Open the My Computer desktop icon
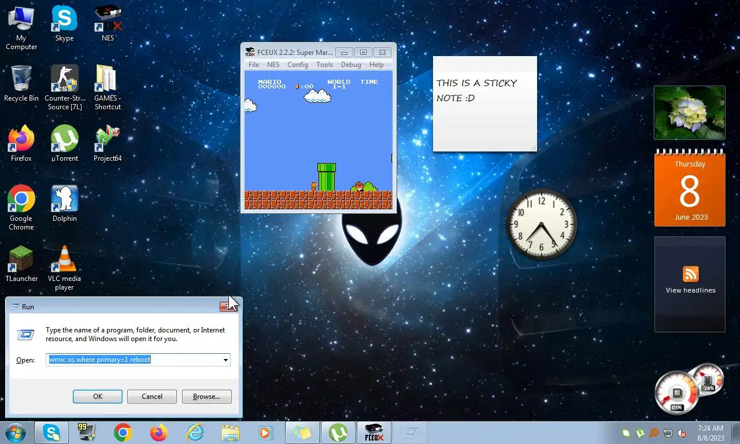740x444 pixels. (21, 27)
